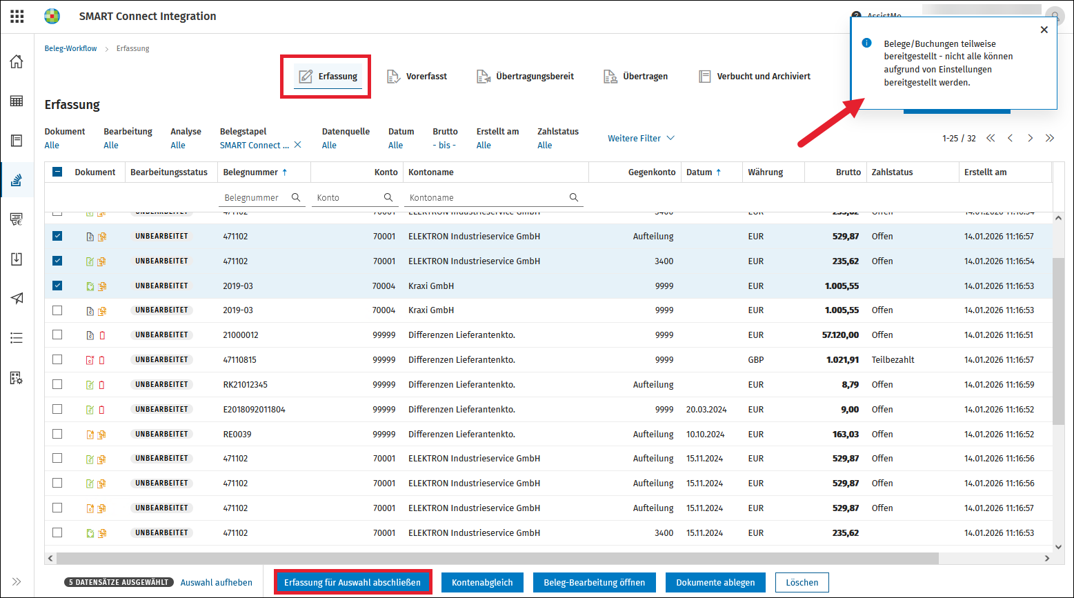Viewport: 1074px width, 598px height.
Task: Switch to the Übertragungsbereit tab
Action: tap(525, 77)
